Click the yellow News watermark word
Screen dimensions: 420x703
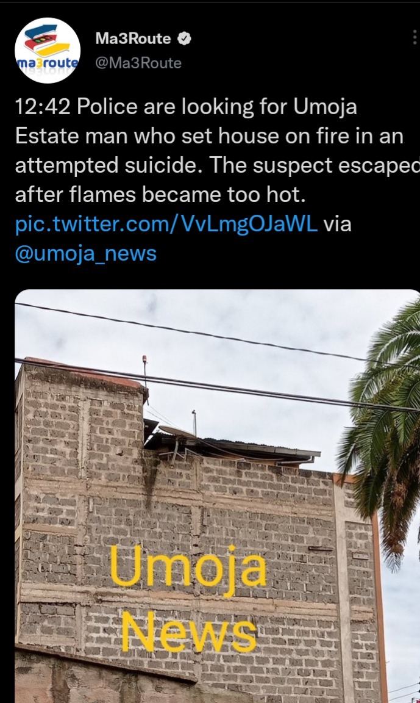coord(189,631)
